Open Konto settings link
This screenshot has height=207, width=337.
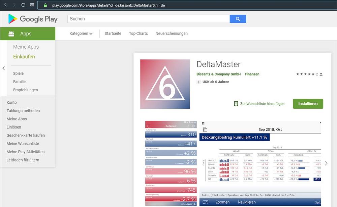pyautogui.click(x=11, y=102)
